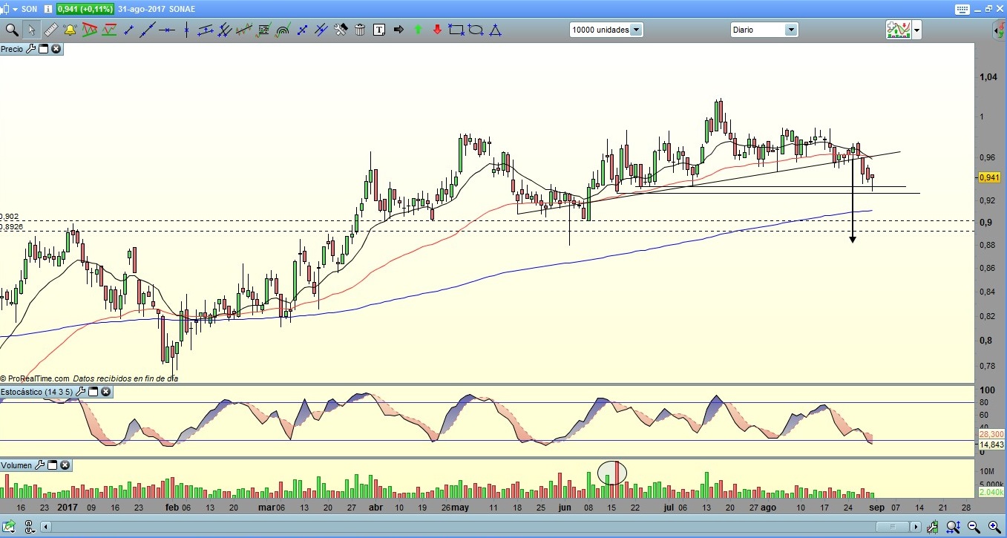
Task: Select the vertical line drawing tool
Action: [x=186, y=30]
